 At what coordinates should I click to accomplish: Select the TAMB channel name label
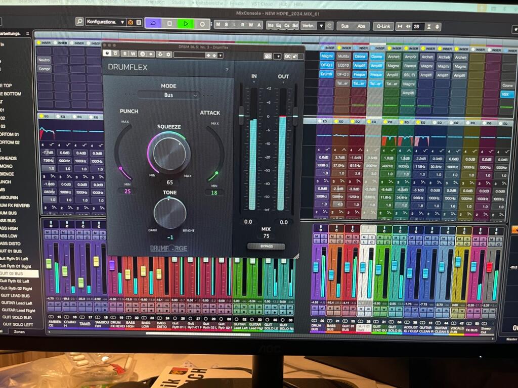85,324
